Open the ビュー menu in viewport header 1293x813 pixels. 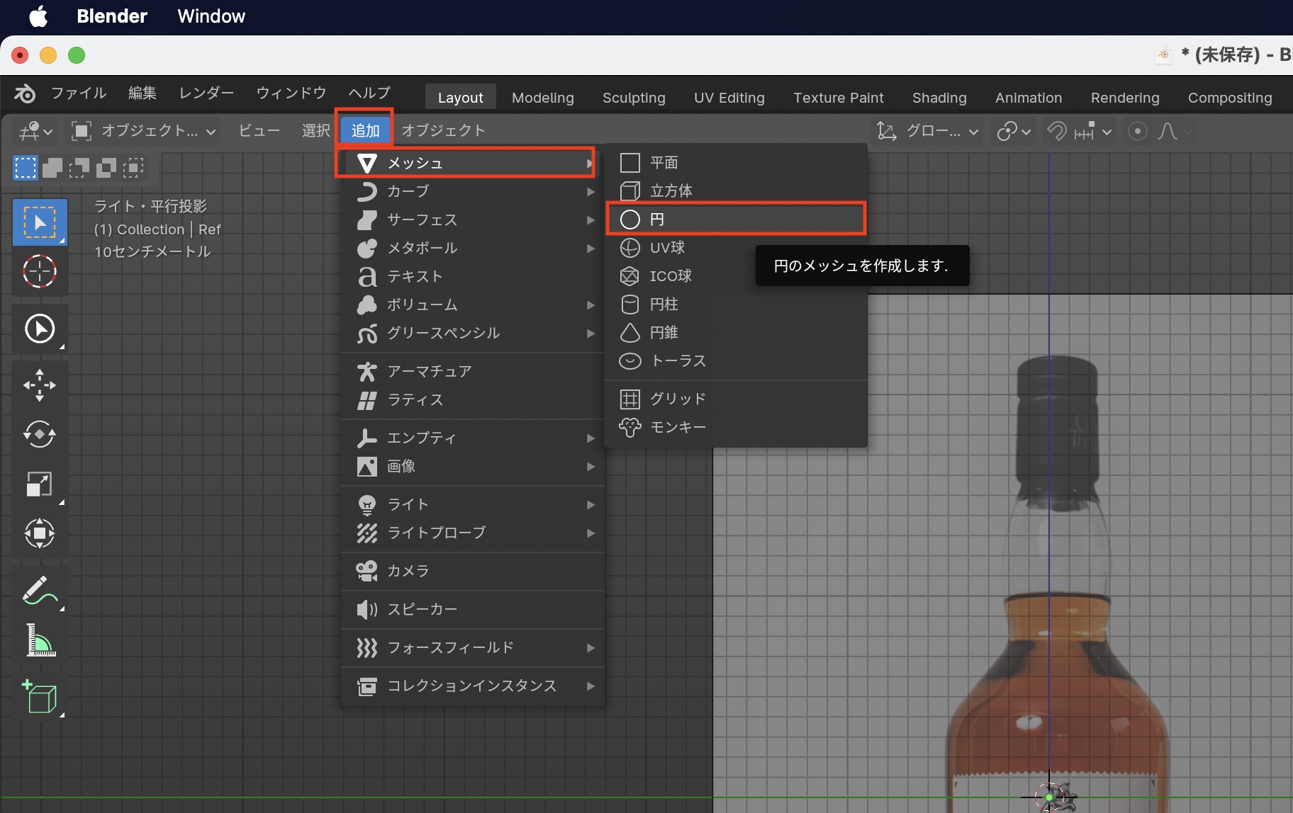pos(259,131)
